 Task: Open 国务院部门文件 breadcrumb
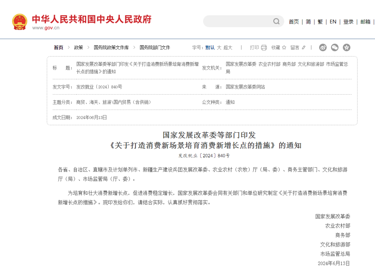pyautogui.click(x=155, y=47)
